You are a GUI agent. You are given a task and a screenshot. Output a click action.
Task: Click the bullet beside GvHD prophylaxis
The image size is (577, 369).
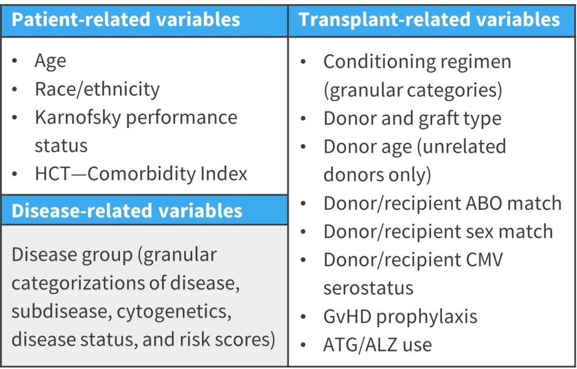pos(304,317)
